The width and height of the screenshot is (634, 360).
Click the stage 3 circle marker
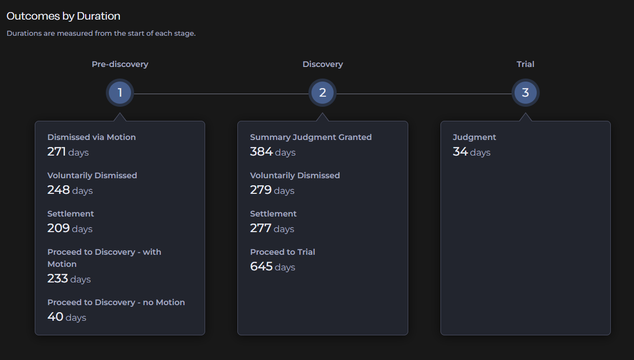click(525, 93)
